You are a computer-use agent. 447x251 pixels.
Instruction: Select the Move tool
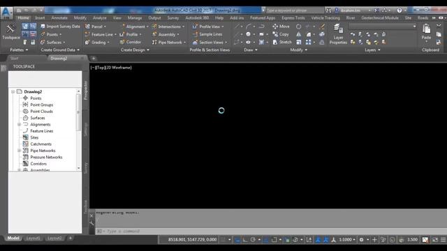point(281,26)
